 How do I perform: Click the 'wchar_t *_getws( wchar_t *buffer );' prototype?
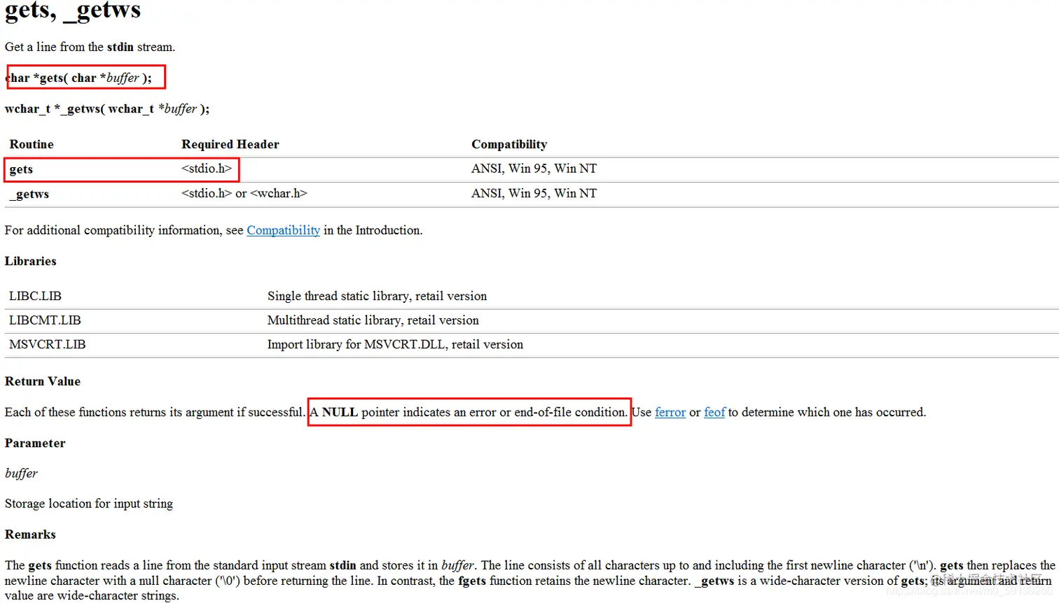107,108
